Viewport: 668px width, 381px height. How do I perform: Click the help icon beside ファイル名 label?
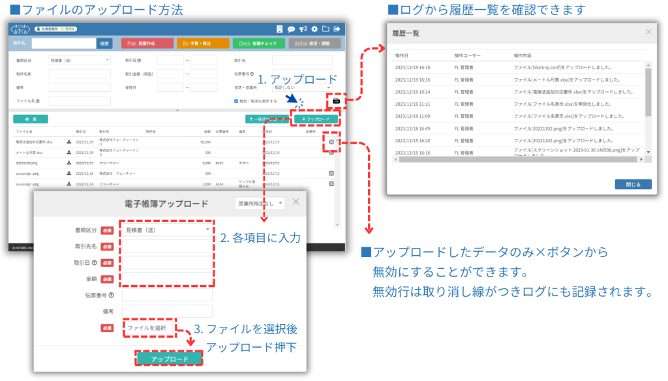[x=38, y=101]
